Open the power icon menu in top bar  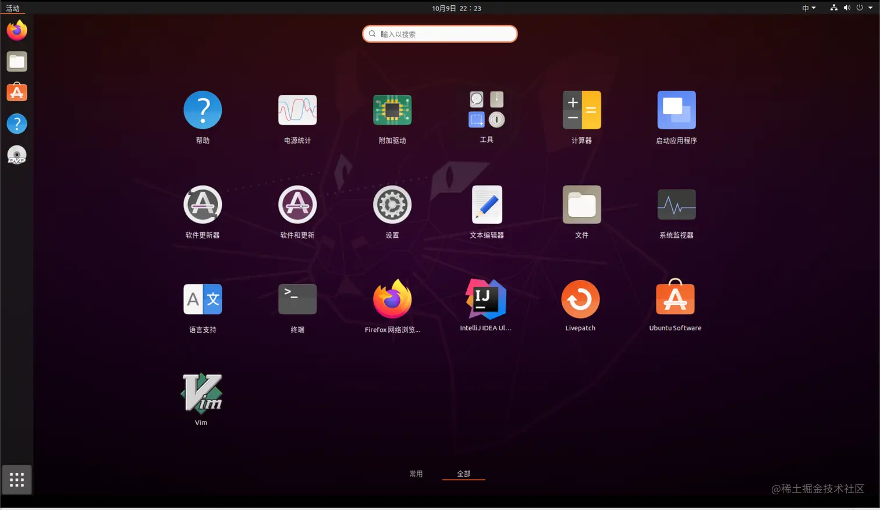(x=860, y=8)
